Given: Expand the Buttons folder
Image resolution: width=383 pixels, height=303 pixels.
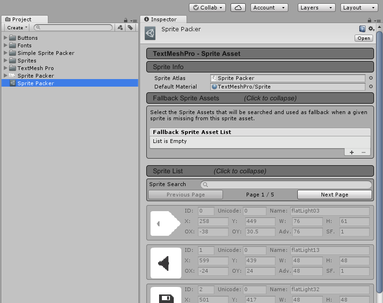Looking at the screenshot, I should click(x=6, y=37).
